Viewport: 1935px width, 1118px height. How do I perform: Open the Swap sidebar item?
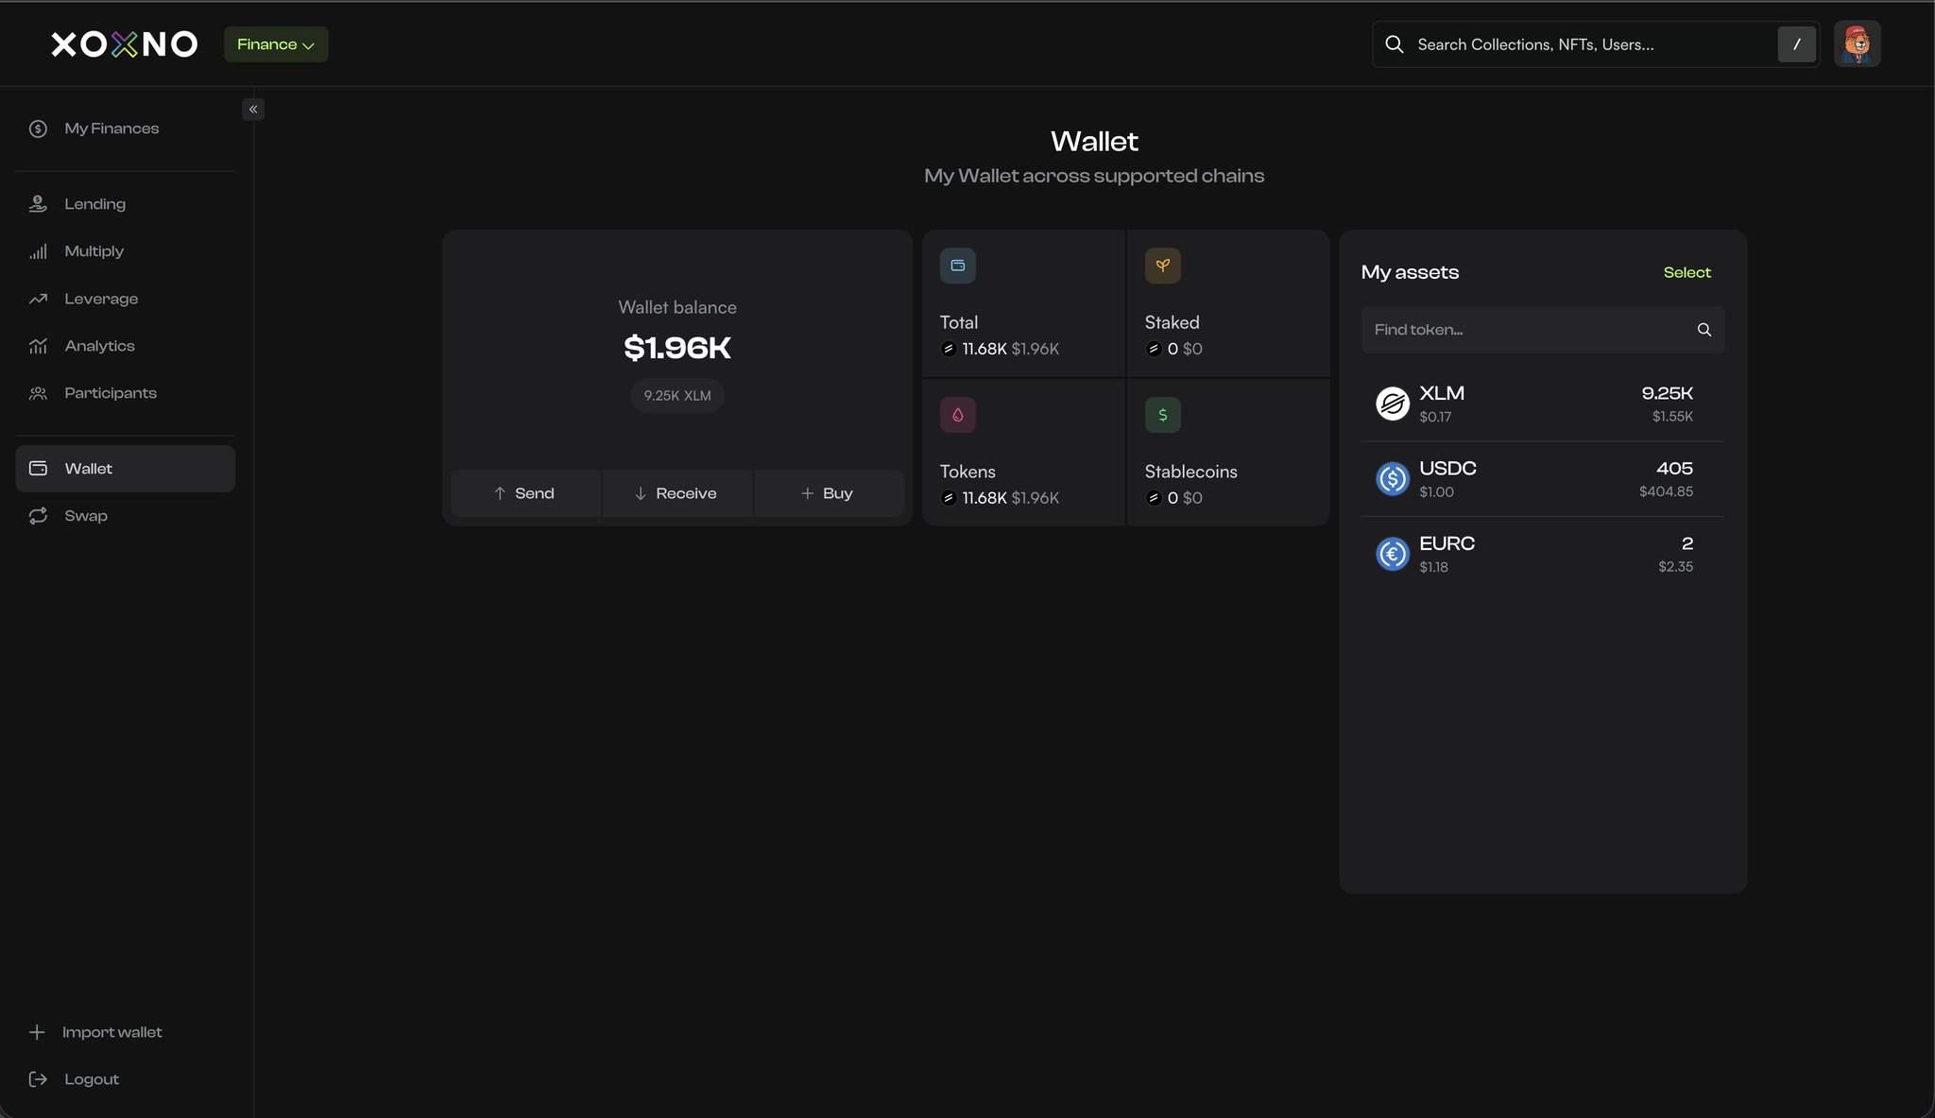85,516
